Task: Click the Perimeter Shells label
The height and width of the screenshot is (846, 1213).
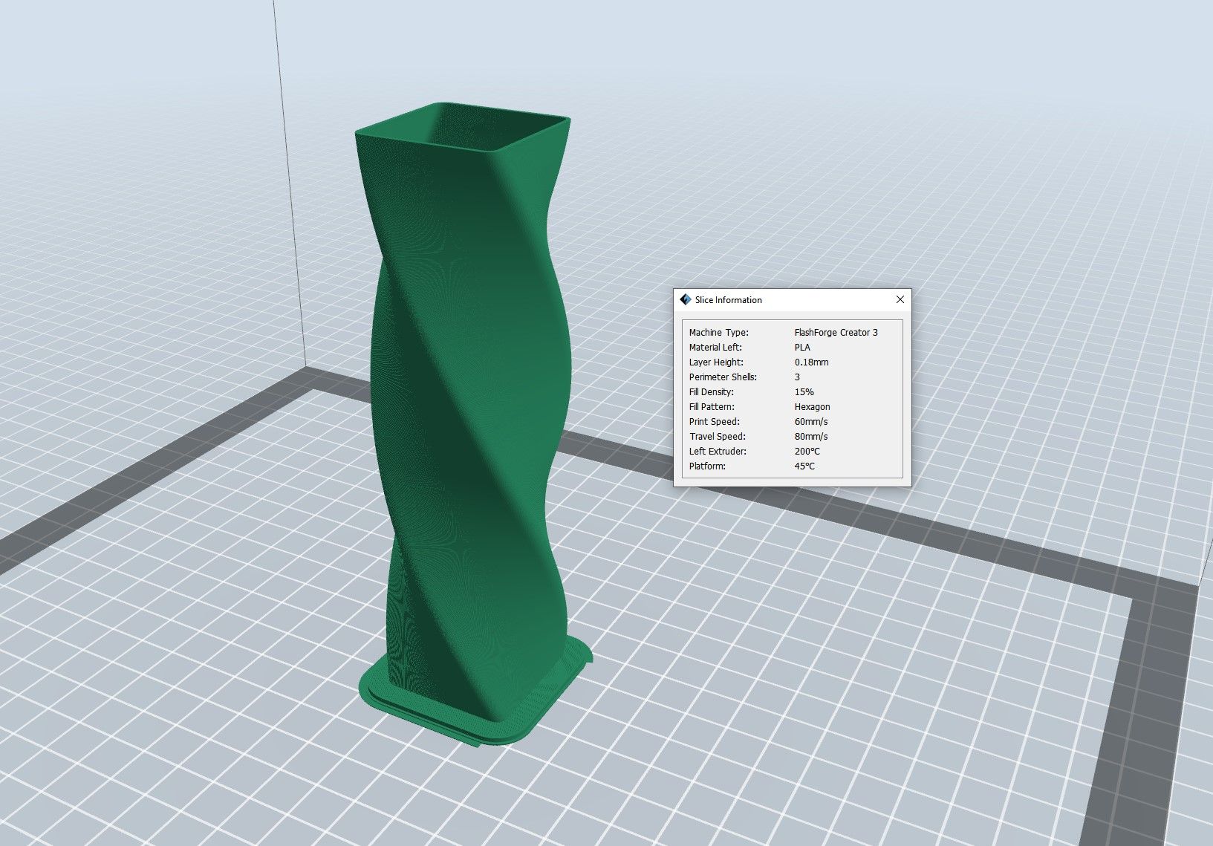Action: click(722, 377)
